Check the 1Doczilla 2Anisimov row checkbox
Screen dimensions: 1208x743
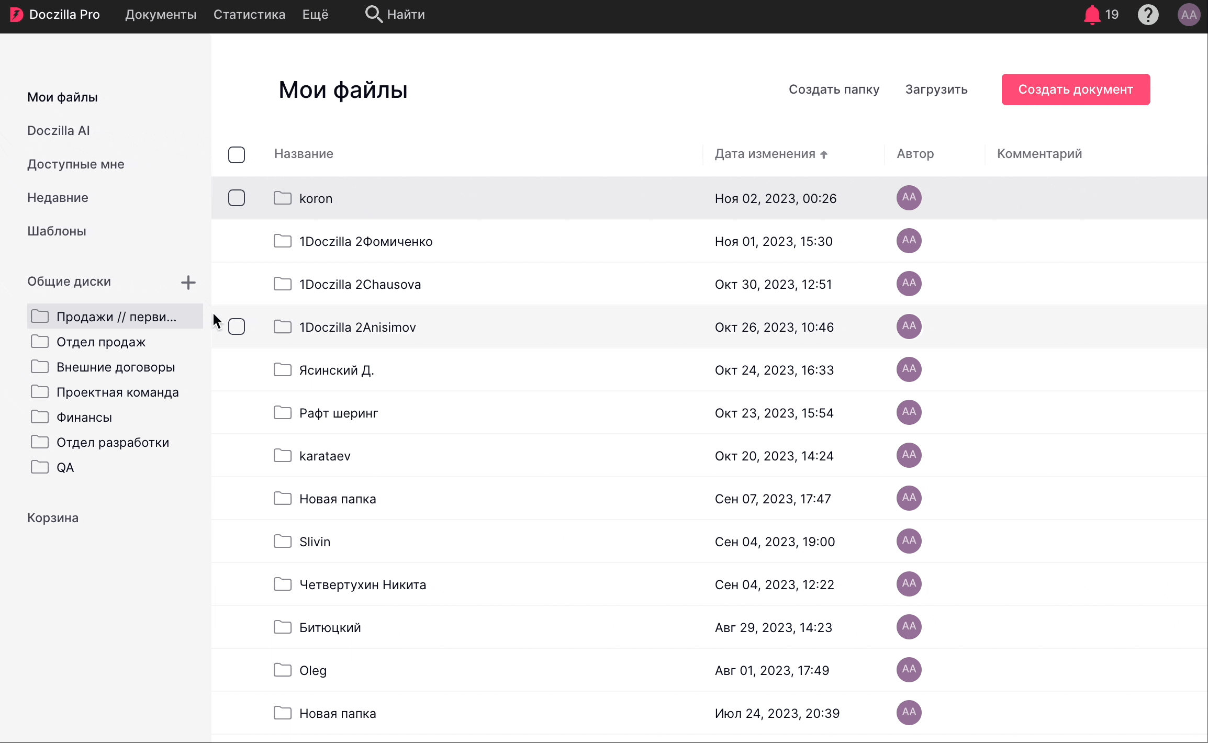237,327
